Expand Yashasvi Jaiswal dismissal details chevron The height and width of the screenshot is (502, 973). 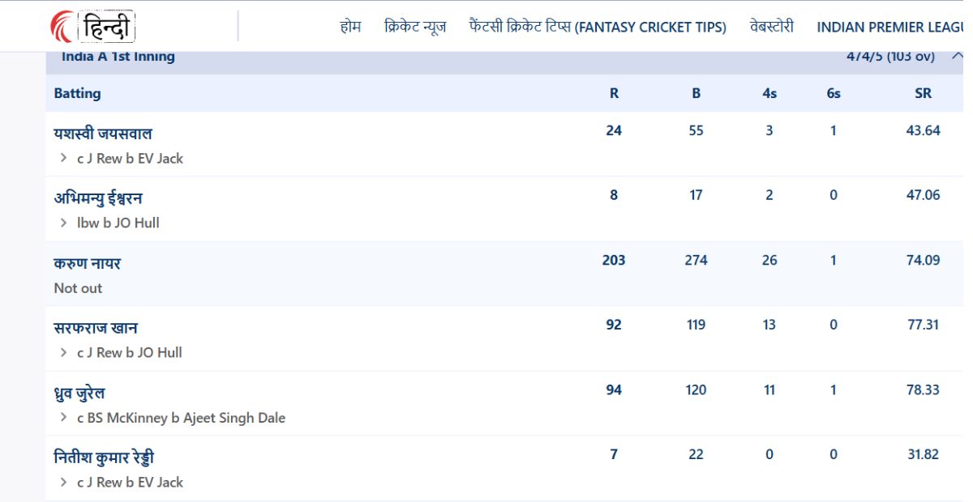click(64, 159)
